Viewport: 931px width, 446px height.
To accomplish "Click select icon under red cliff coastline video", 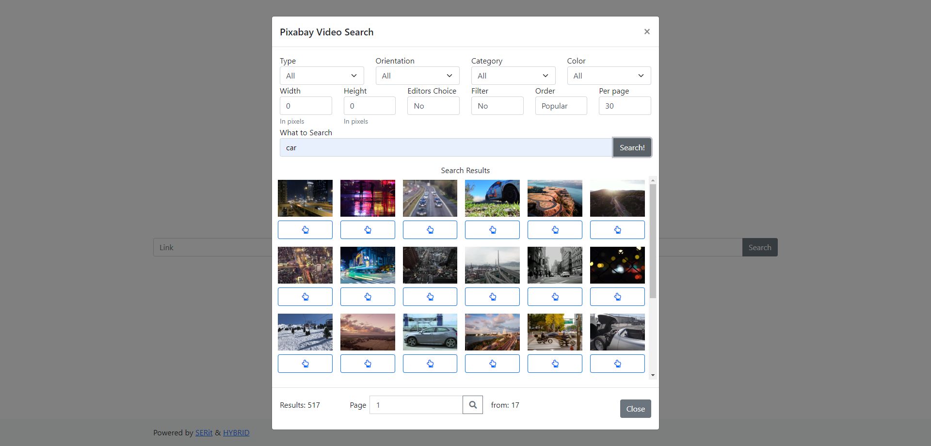I will (555, 230).
